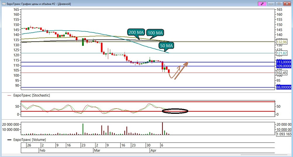Close the ЕвроТранс chart window

click(287, 4)
